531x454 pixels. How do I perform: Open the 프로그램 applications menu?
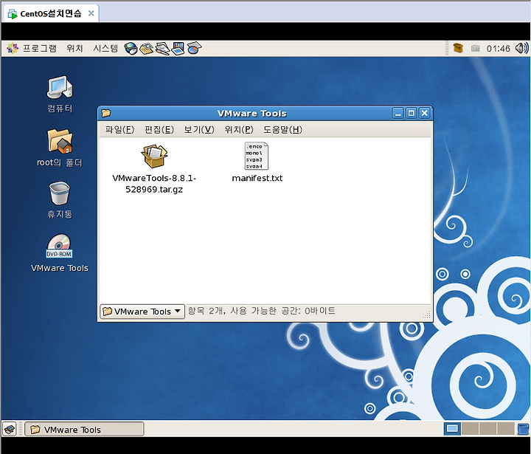click(x=32, y=49)
